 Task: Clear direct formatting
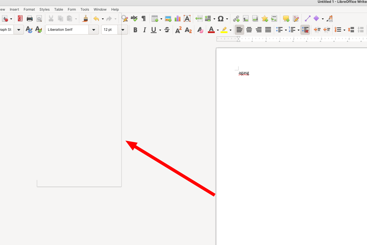pos(200,30)
